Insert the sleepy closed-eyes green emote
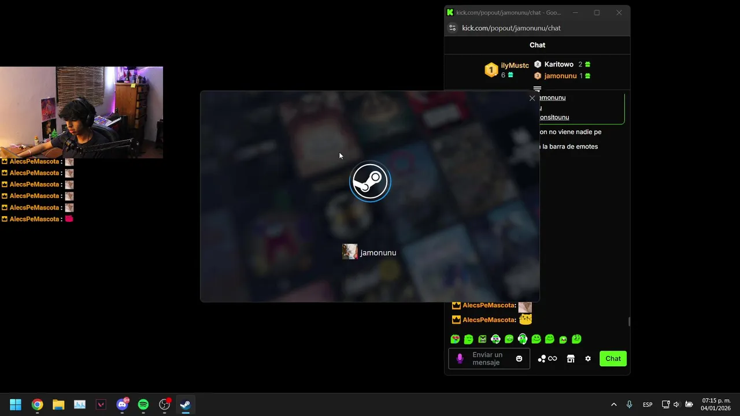The image size is (740, 416). tap(469, 339)
